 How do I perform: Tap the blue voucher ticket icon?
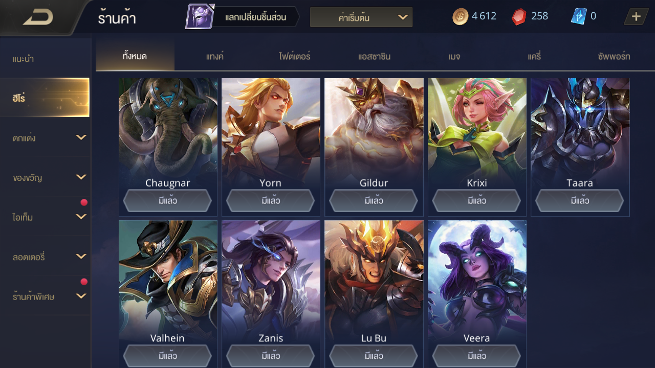pos(578,16)
